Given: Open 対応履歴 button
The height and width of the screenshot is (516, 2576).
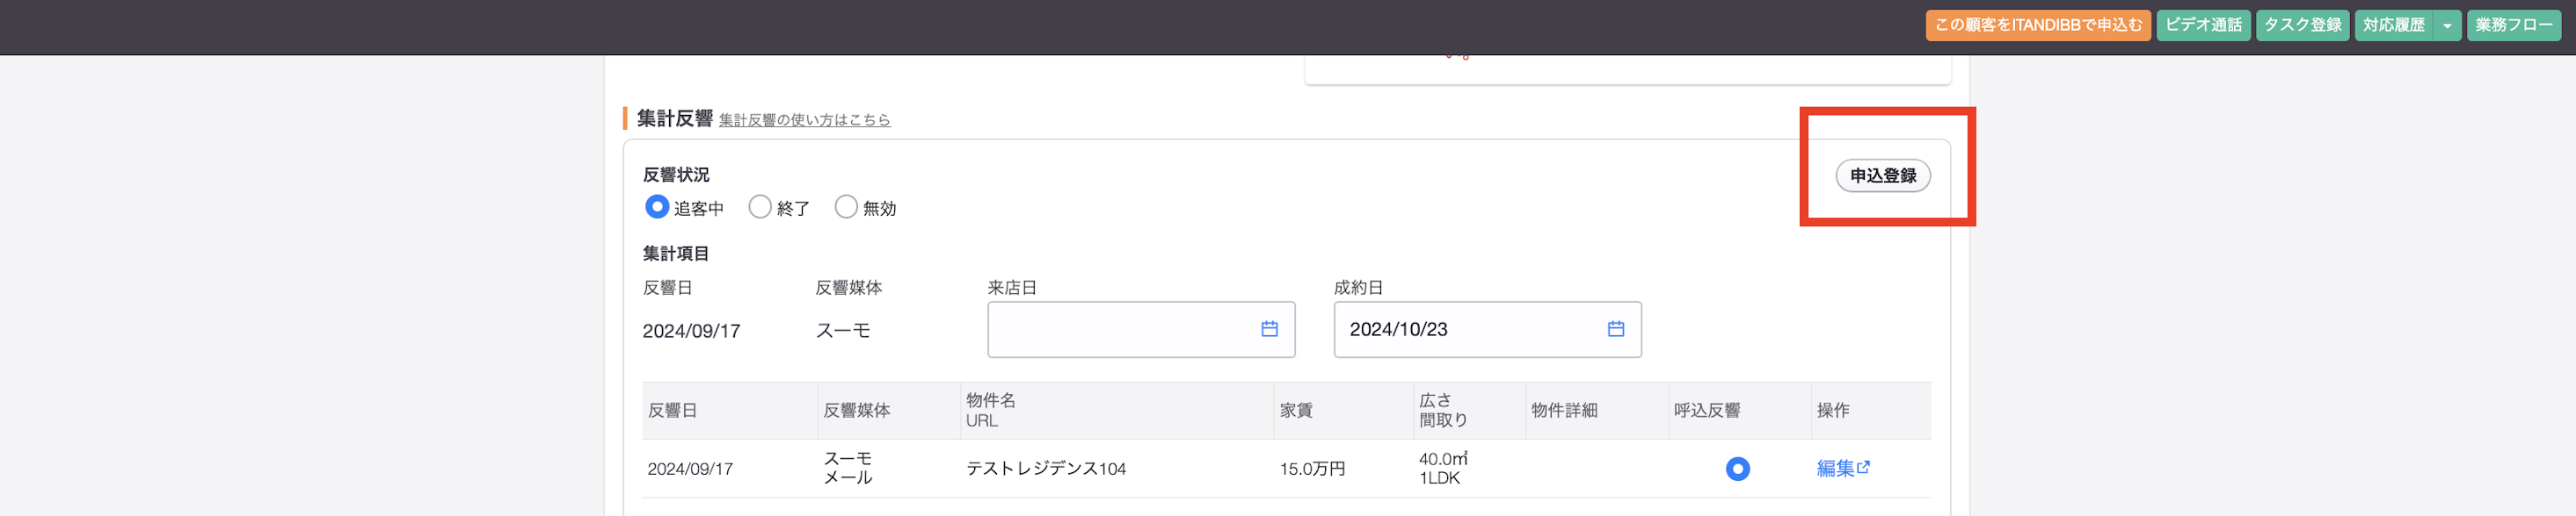Looking at the screenshot, I should (2393, 25).
